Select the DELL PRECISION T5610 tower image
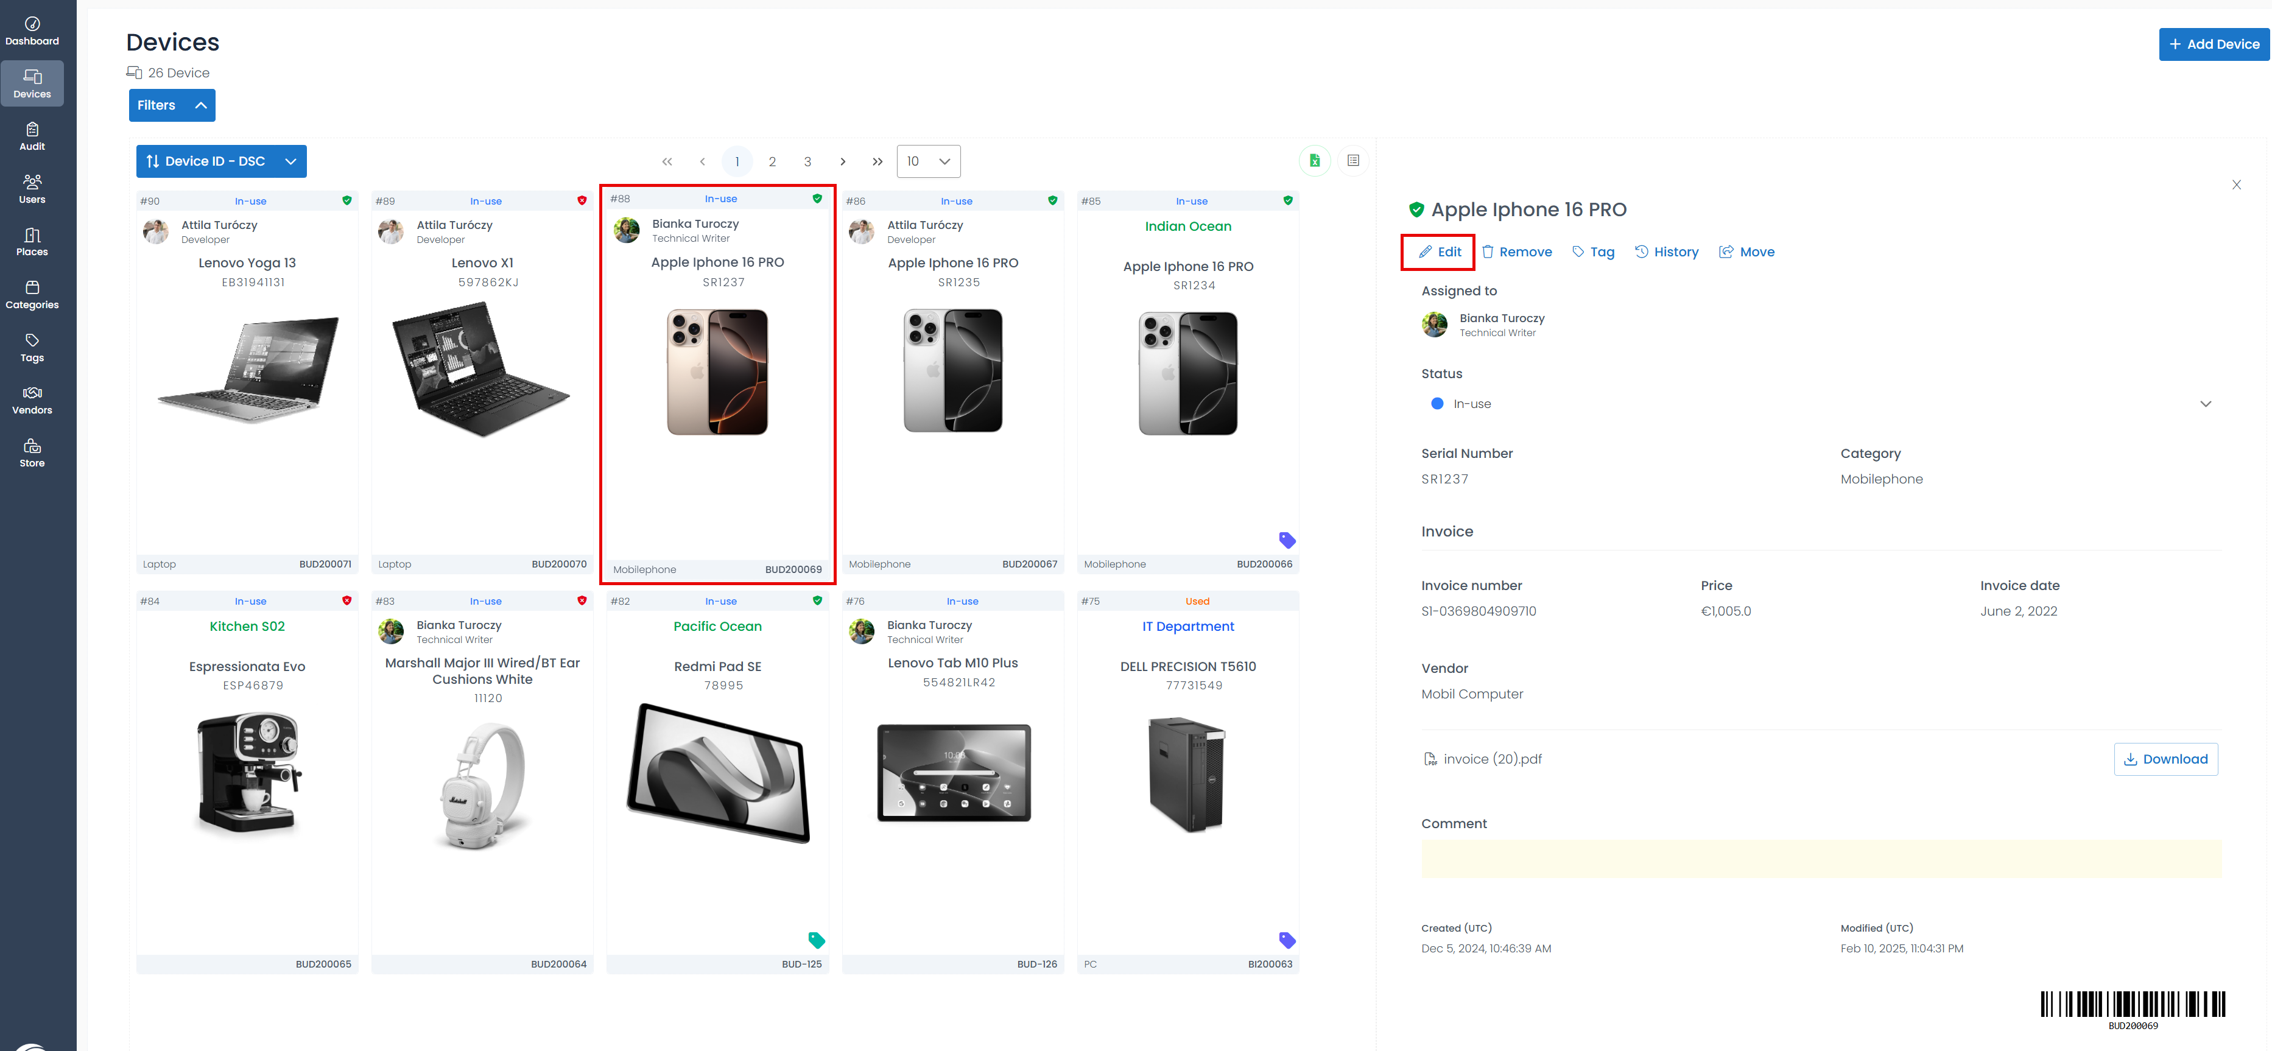 coord(1187,775)
